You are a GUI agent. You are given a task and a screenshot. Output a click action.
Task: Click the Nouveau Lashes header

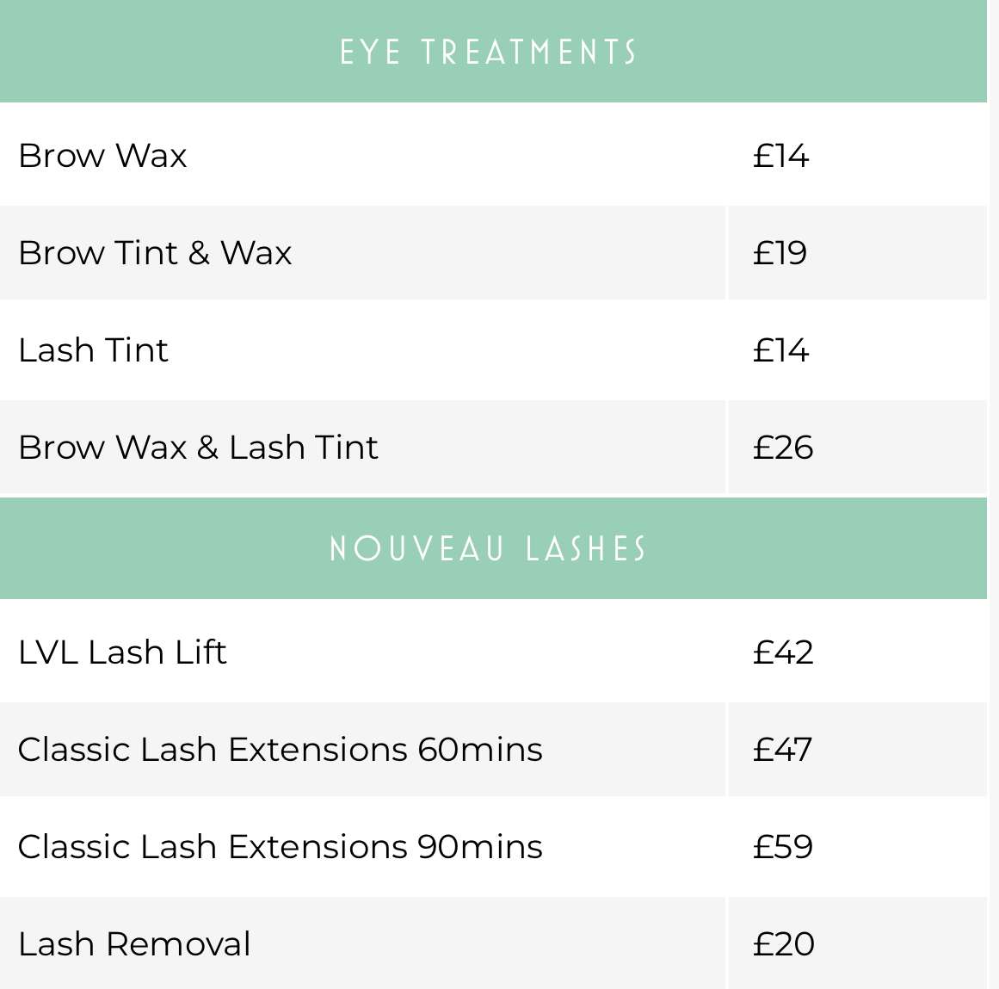[x=489, y=548]
